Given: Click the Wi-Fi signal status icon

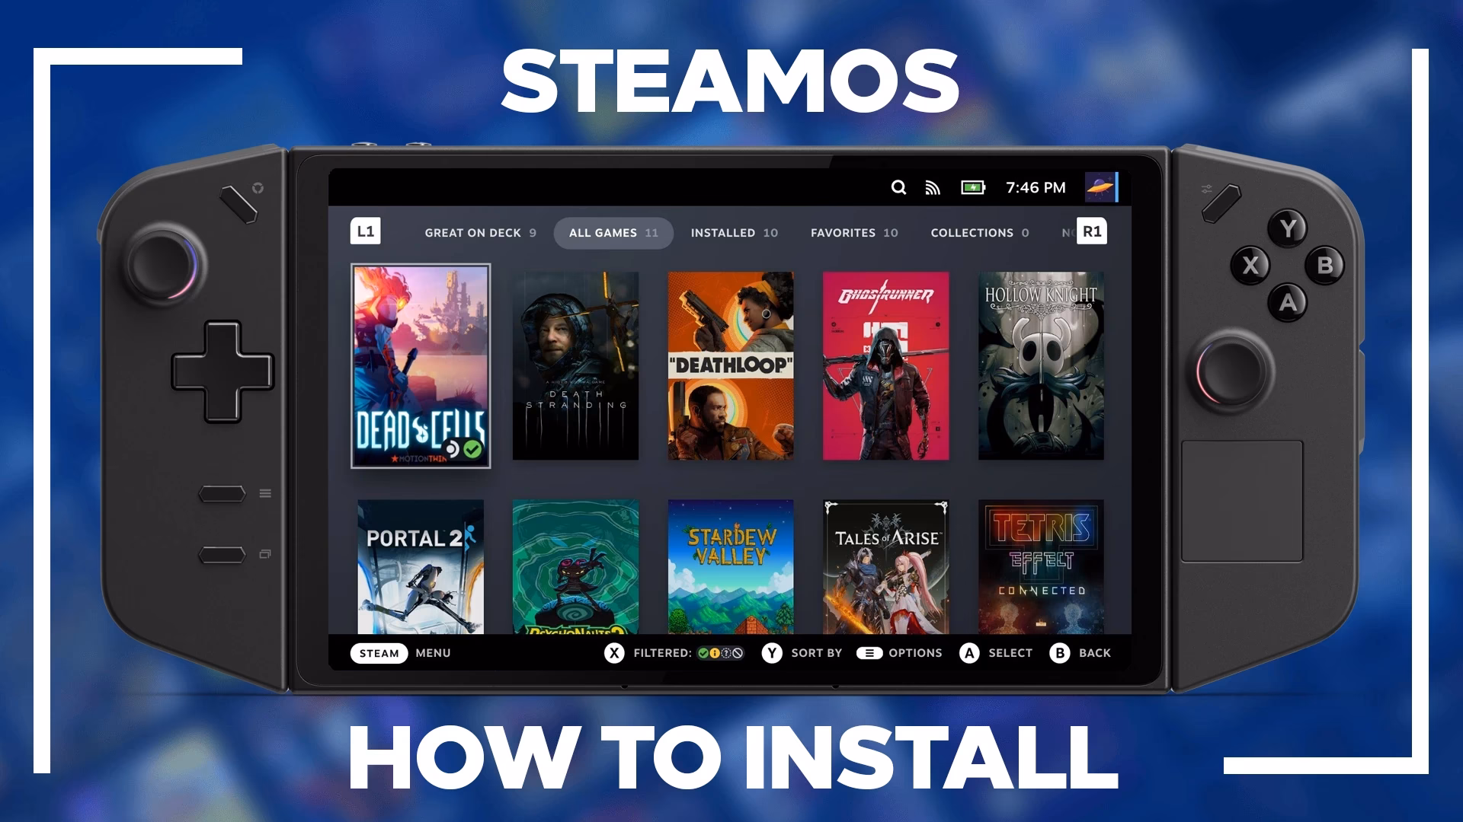Looking at the screenshot, I should tap(933, 187).
